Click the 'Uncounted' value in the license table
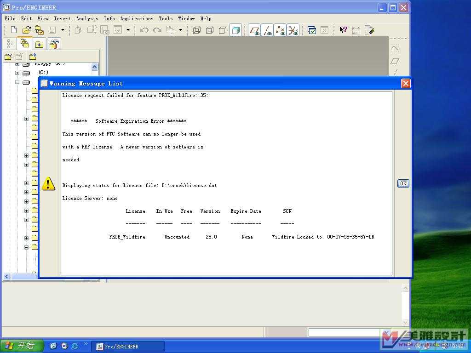 coord(177,237)
